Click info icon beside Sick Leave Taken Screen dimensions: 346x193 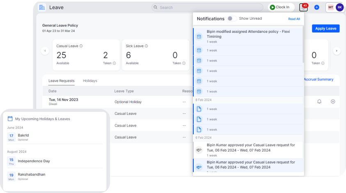click(x=184, y=63)
